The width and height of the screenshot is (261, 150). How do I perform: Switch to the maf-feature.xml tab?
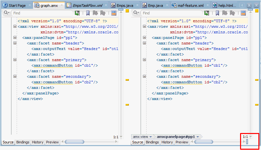click(x=191, y=6)
